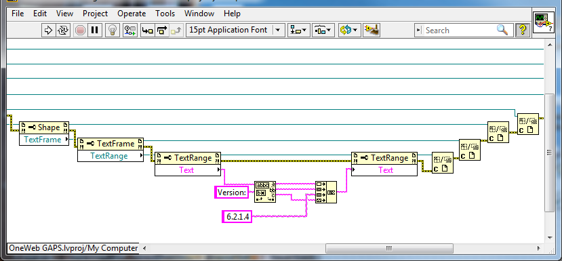The width and height of the screenshot is (562, 261).
Task: Click the small arrow left of Search box
Action: pyautogui.click(x=419, y=30)
